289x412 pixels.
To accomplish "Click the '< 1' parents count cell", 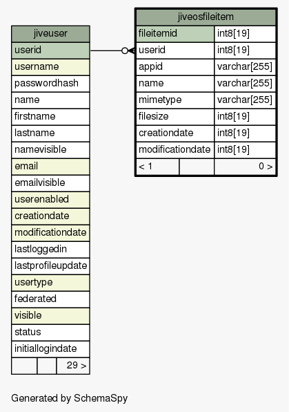I will pyautogui.click(x=158, y=167).
